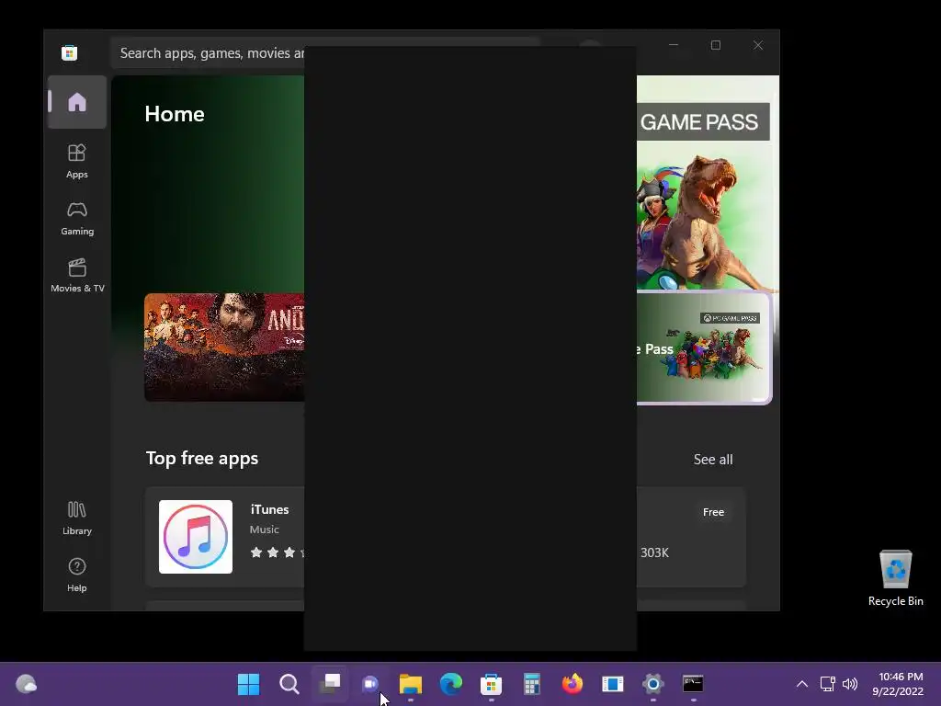
Task: Open the terminal window on taskbar
Action: [x=693, y=684]
